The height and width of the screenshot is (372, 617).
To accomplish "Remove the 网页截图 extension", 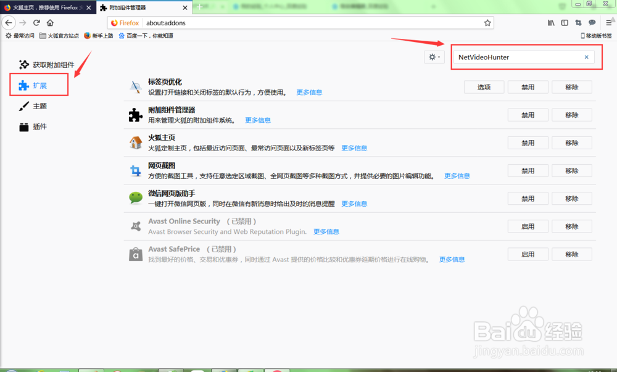I will tap(572, 171).
